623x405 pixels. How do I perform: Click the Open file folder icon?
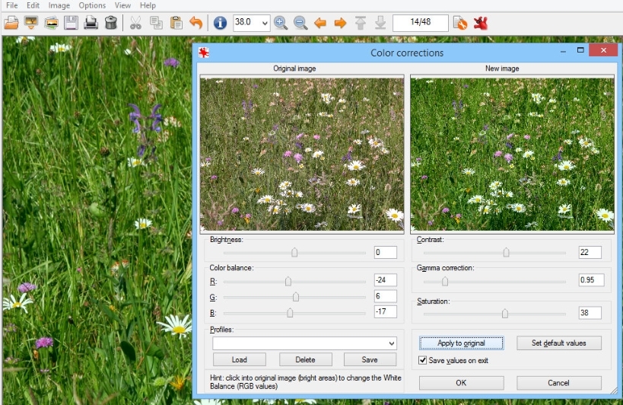click(11, 23)
